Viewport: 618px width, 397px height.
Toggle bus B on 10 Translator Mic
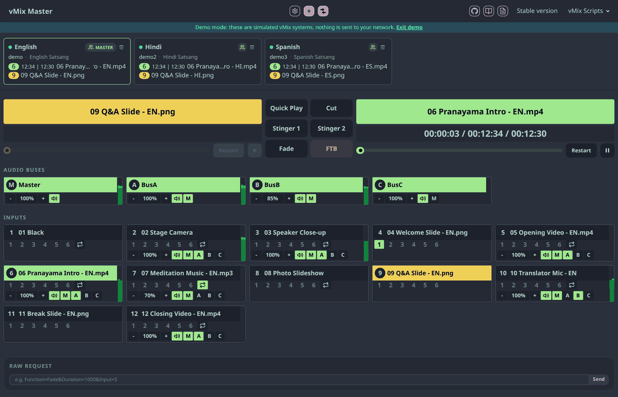coord(578,295)
